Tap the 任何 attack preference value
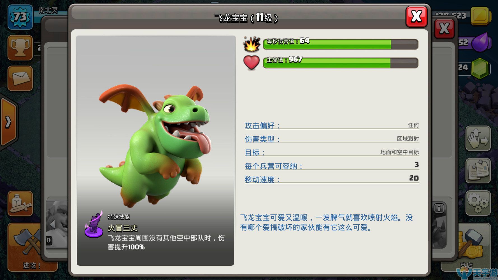This screenshot has height=280, width=498. (413, 125)
